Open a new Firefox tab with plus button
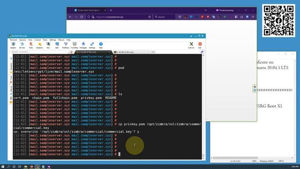This screenshot has height=169, width=300. click(x=111, y=10)
